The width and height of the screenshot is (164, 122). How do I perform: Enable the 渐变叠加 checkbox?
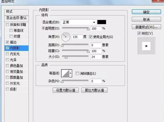click(x=7, y=72)
